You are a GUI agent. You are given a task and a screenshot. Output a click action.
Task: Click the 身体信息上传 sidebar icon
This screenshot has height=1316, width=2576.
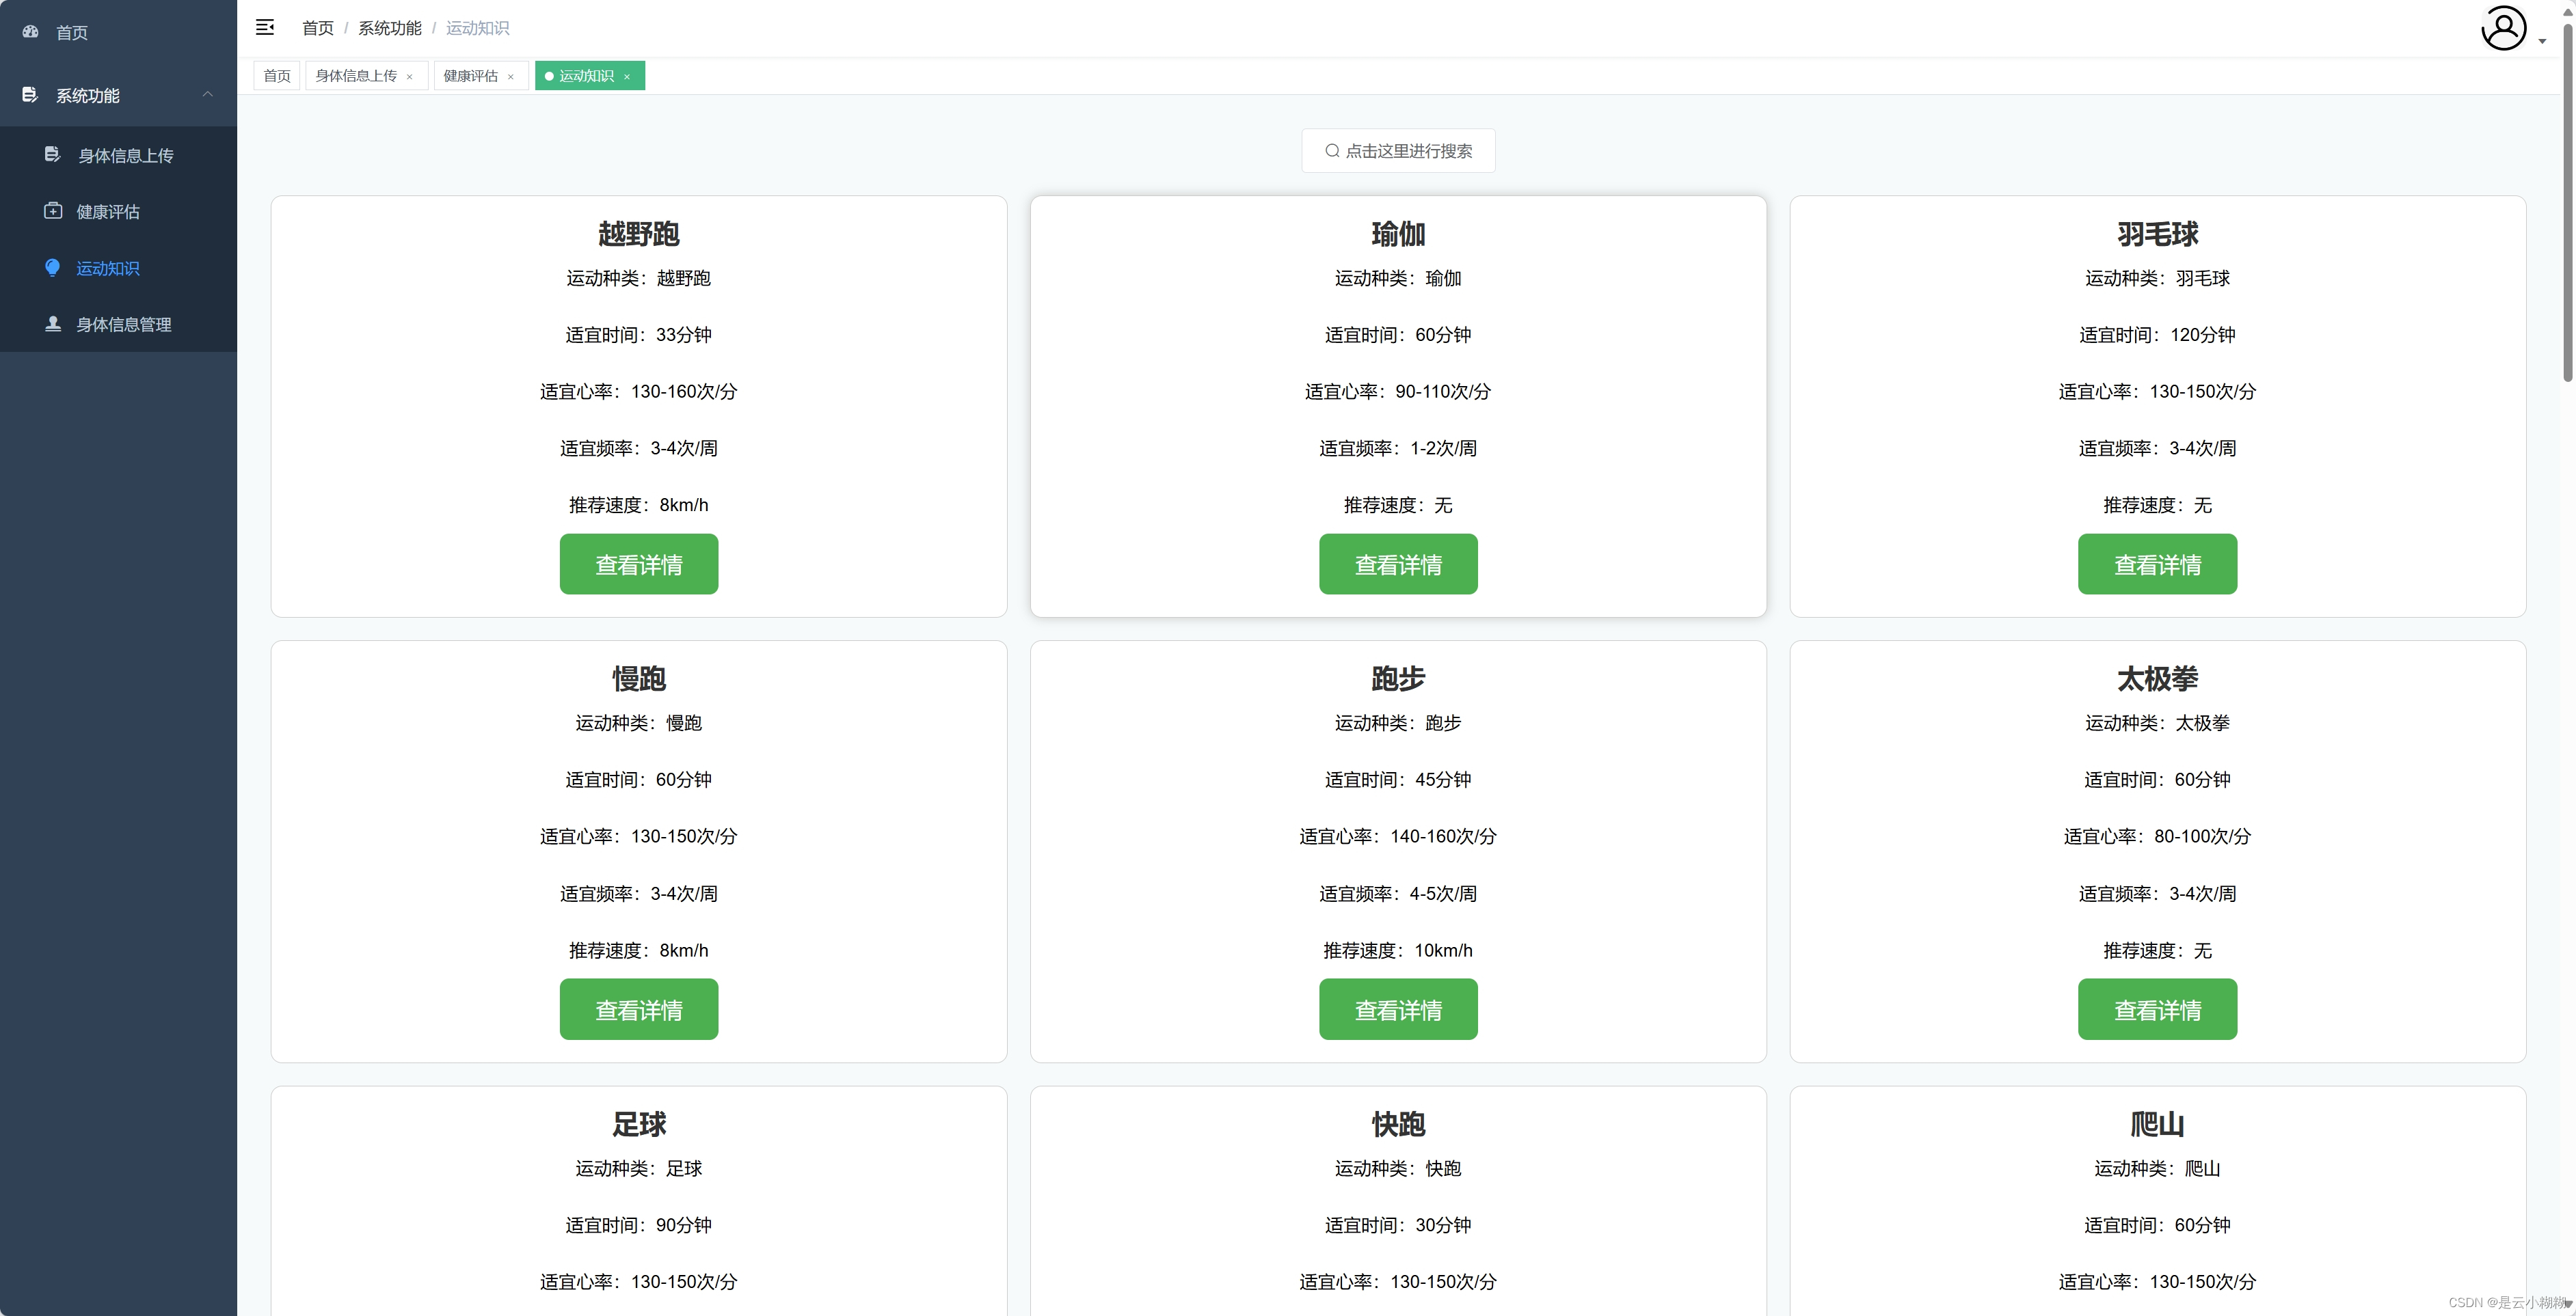(x=53, y=155)
